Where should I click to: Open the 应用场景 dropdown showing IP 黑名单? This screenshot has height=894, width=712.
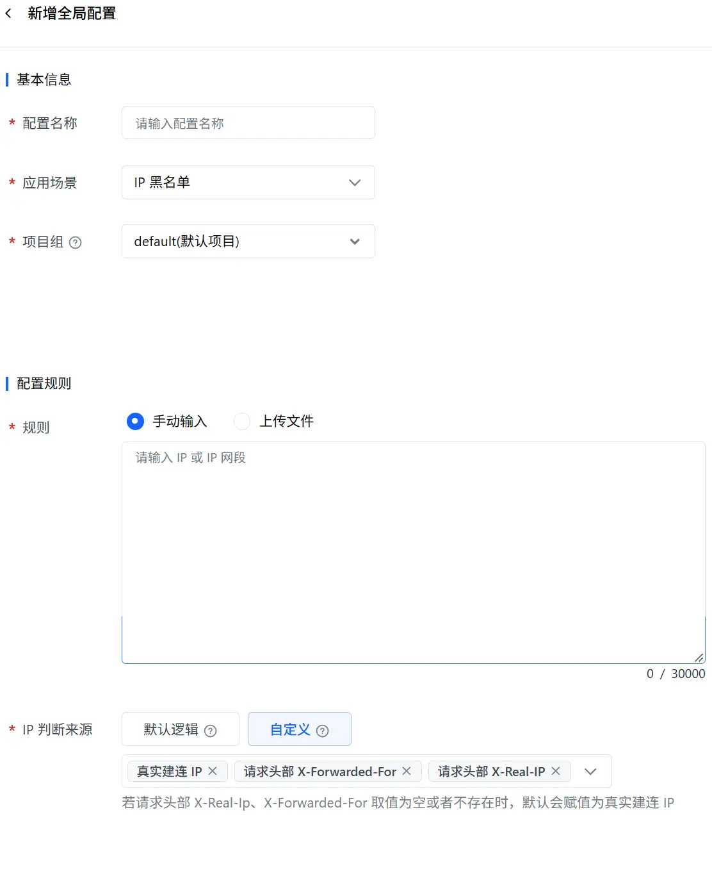point(248,183)
